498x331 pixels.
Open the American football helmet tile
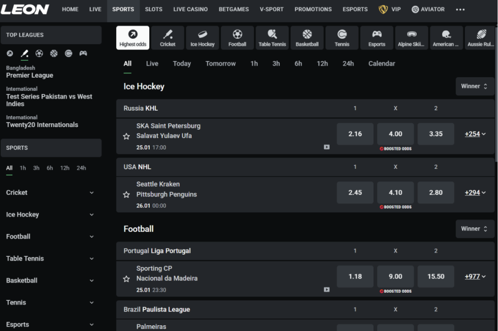click(446, 38)
